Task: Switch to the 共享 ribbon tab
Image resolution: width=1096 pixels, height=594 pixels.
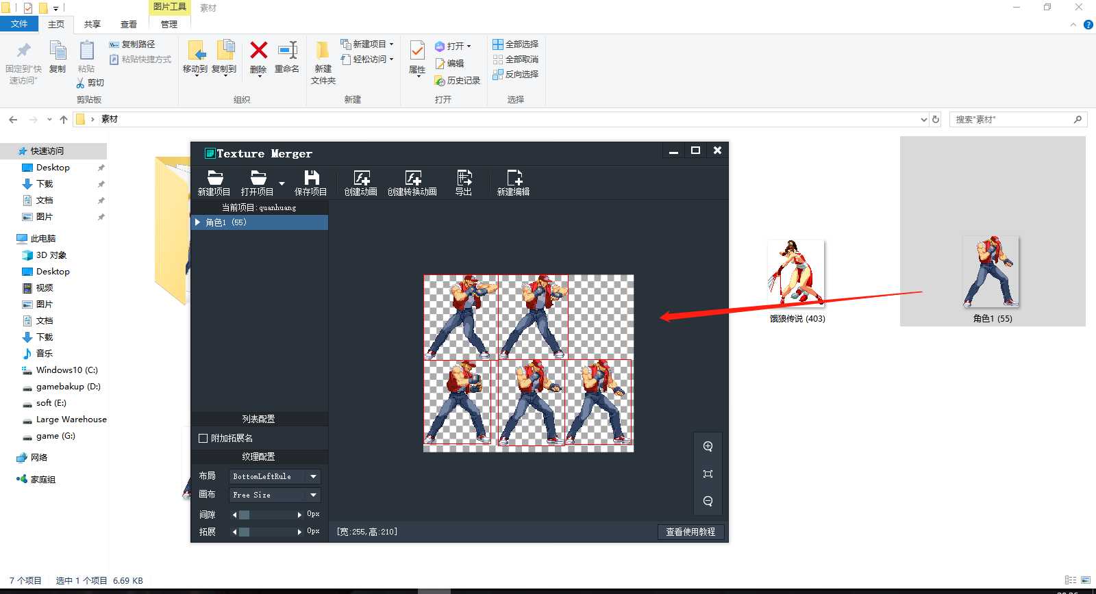Action: 92,25
